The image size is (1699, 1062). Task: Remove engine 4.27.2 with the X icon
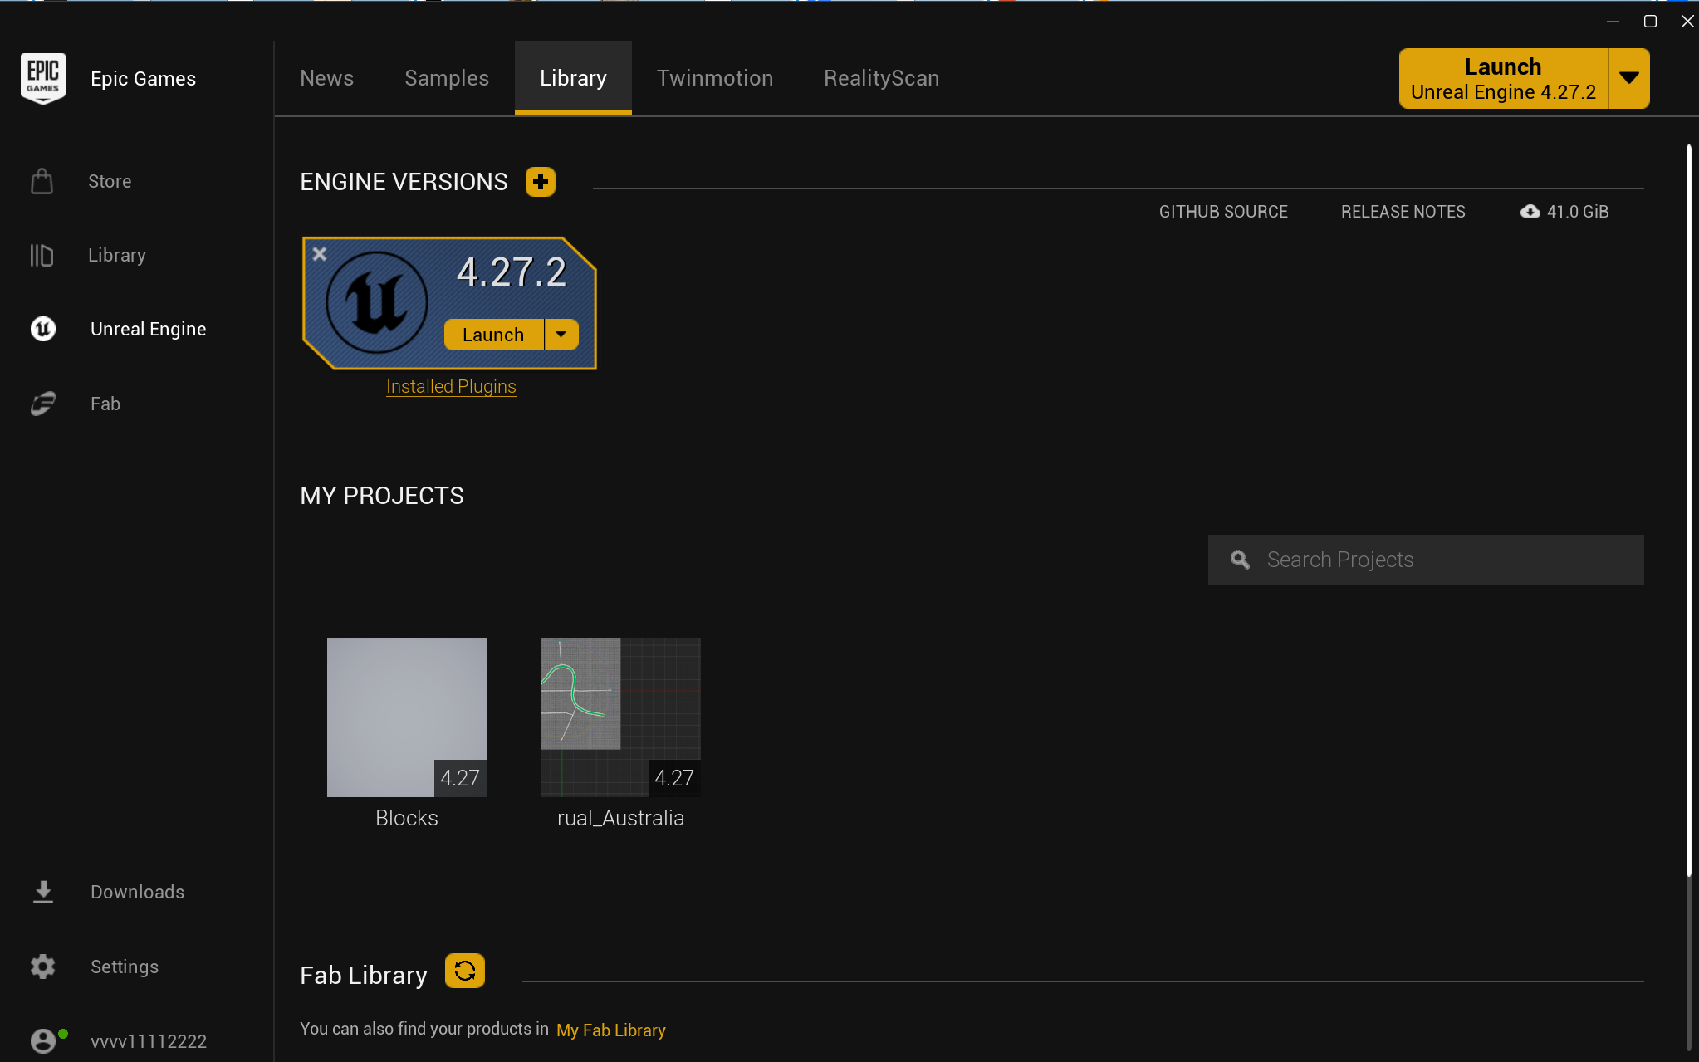[x=320, y=254]
